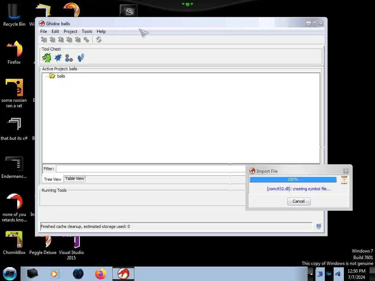Open the Project menu
Screen dimensions: 375x281
[70, 31]
